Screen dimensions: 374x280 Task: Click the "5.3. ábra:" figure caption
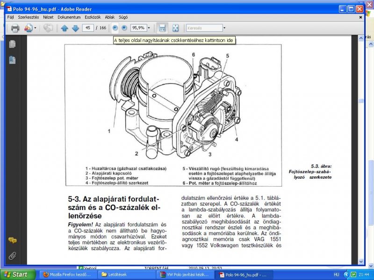pos(321,166)
